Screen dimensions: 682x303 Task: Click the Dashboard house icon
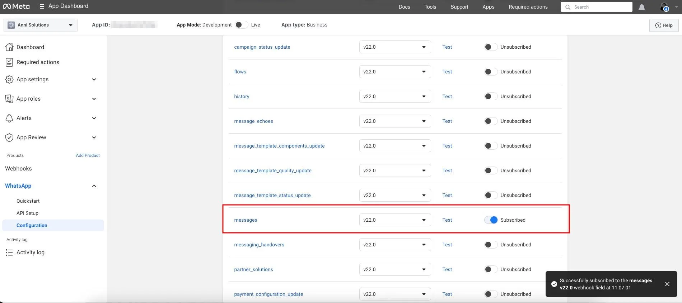9,47
